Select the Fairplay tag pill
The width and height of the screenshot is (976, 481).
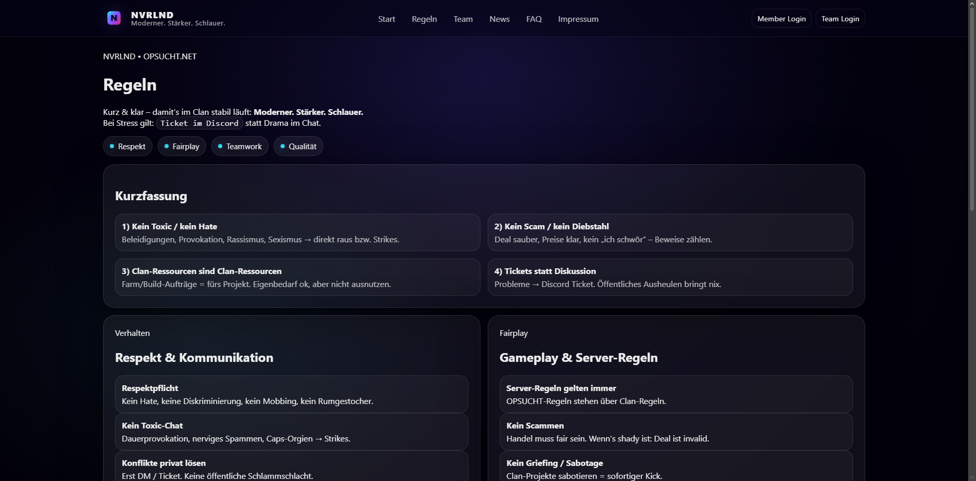182,147
